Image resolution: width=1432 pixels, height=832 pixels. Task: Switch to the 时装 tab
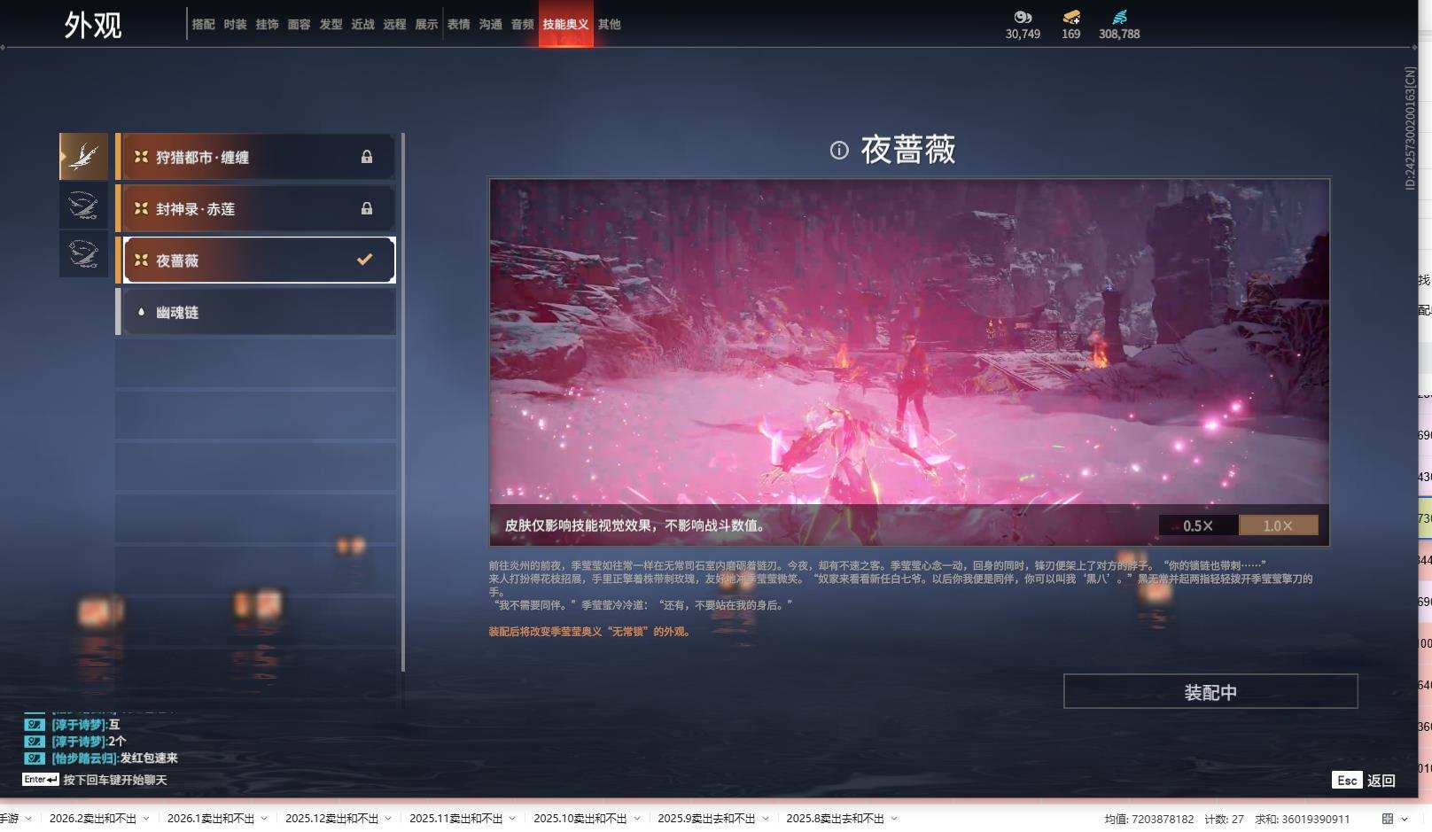point(237,25)
